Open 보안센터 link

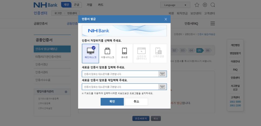[x=196, y=13]
